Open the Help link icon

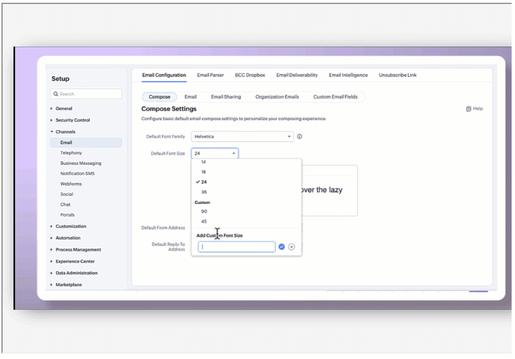(468, 109)
